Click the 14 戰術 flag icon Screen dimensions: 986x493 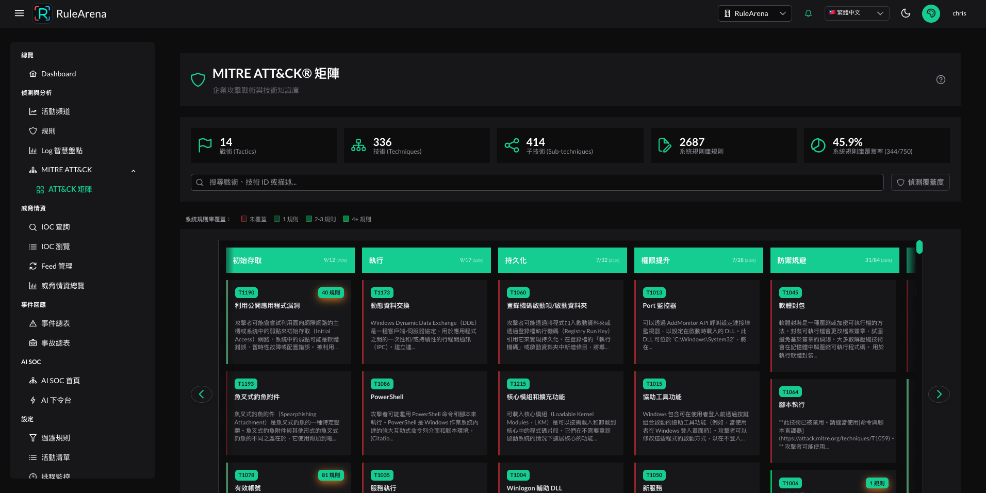pyautogui.click(x=205, y=145)
